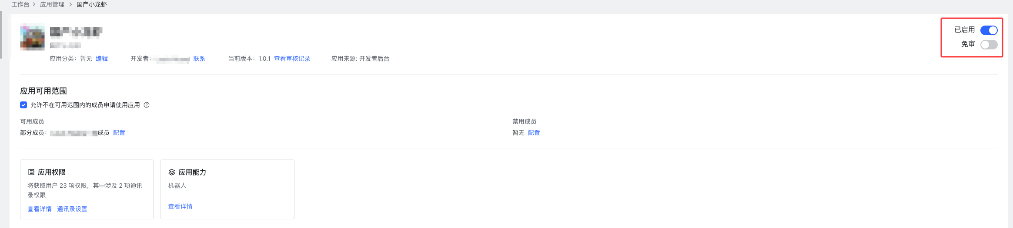Click 编辑 next to 应用分类
Screen dimensions: 1013x228
[102, 59]
